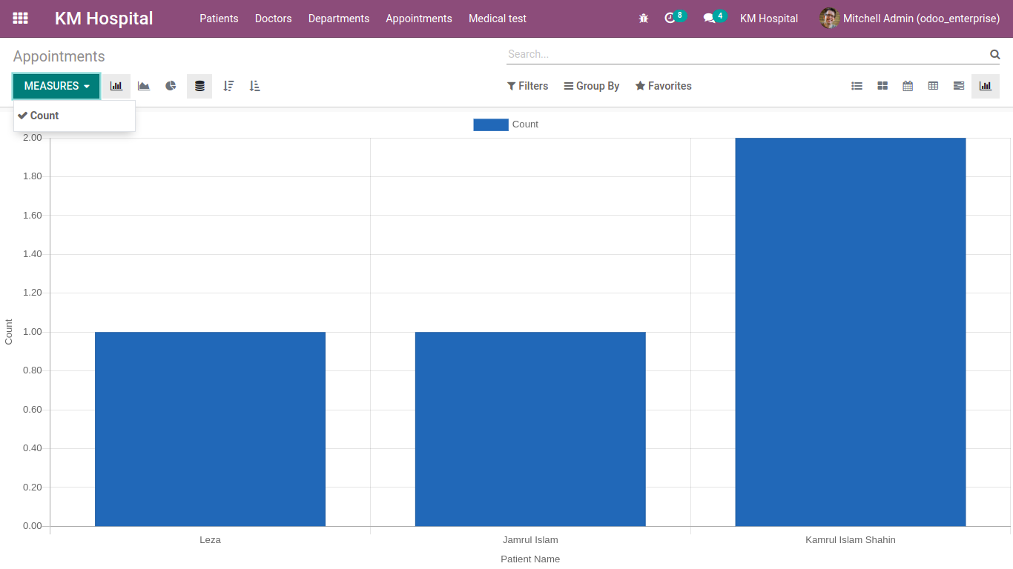
Task: Open the Filters dropdown
Action: (x=527, y=86)
